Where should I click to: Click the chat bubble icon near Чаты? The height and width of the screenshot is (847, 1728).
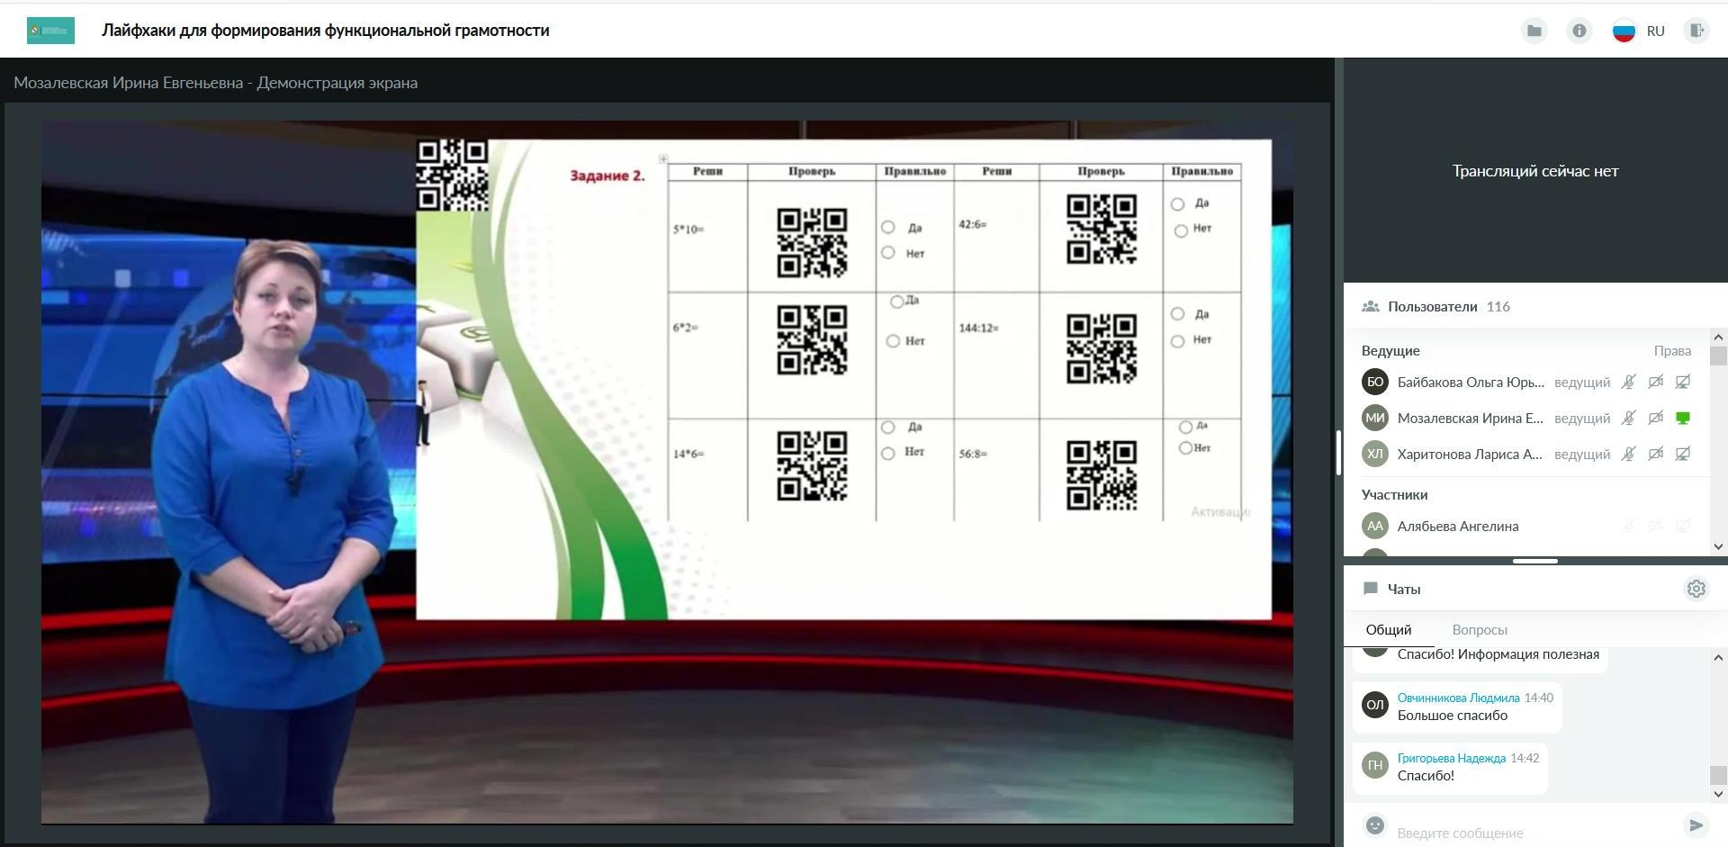[x=1371, y=589]
